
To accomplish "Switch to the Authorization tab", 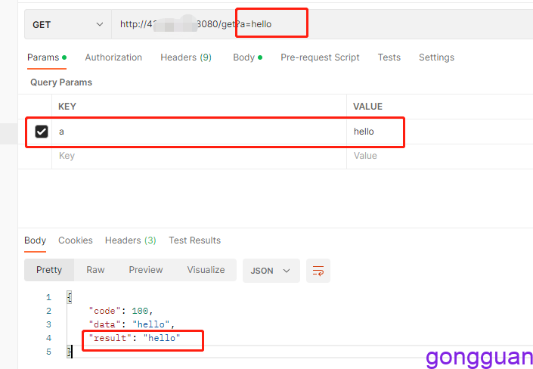I will pyautogui.click(x=113, y=57).
